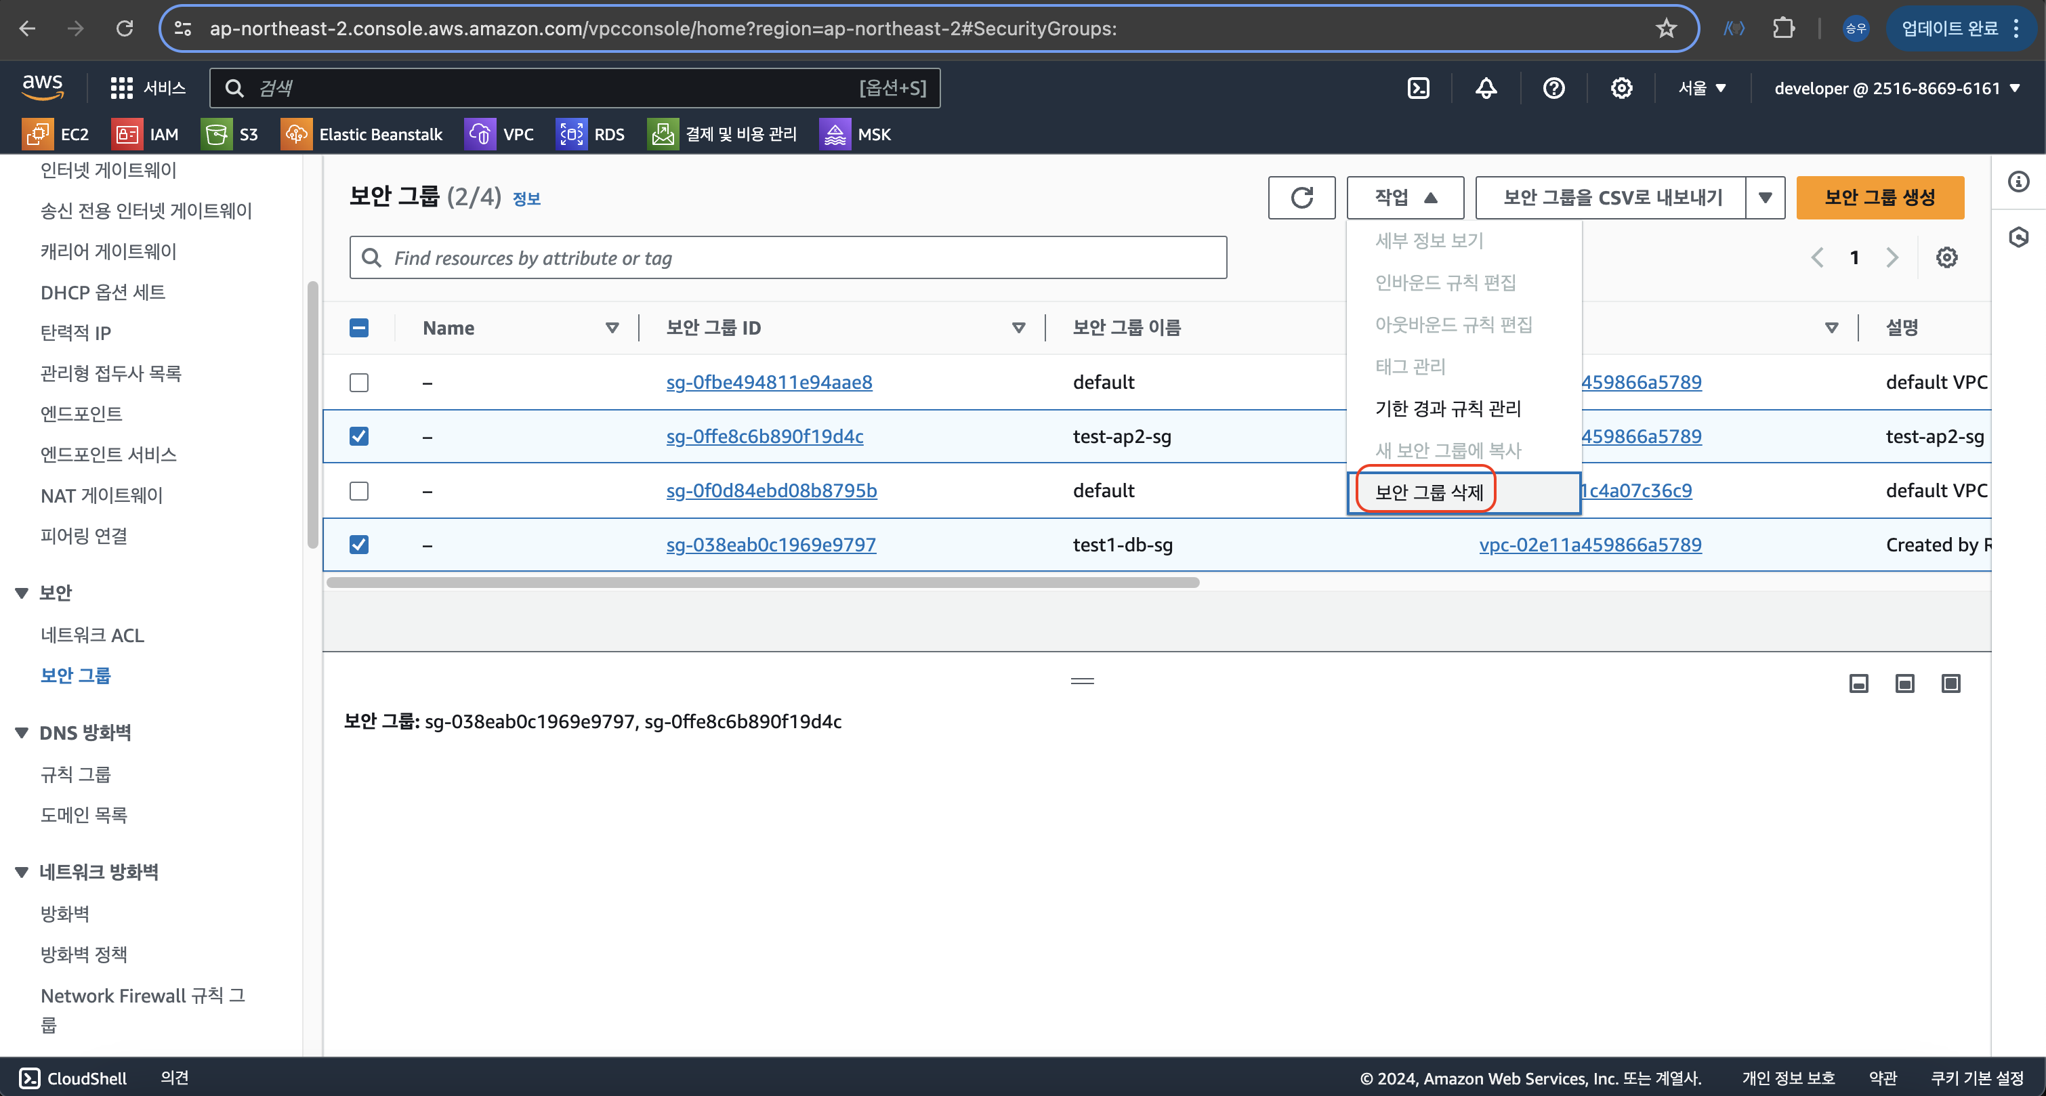
Task: Open the services grid menu
Action: (x=121, y=88)
